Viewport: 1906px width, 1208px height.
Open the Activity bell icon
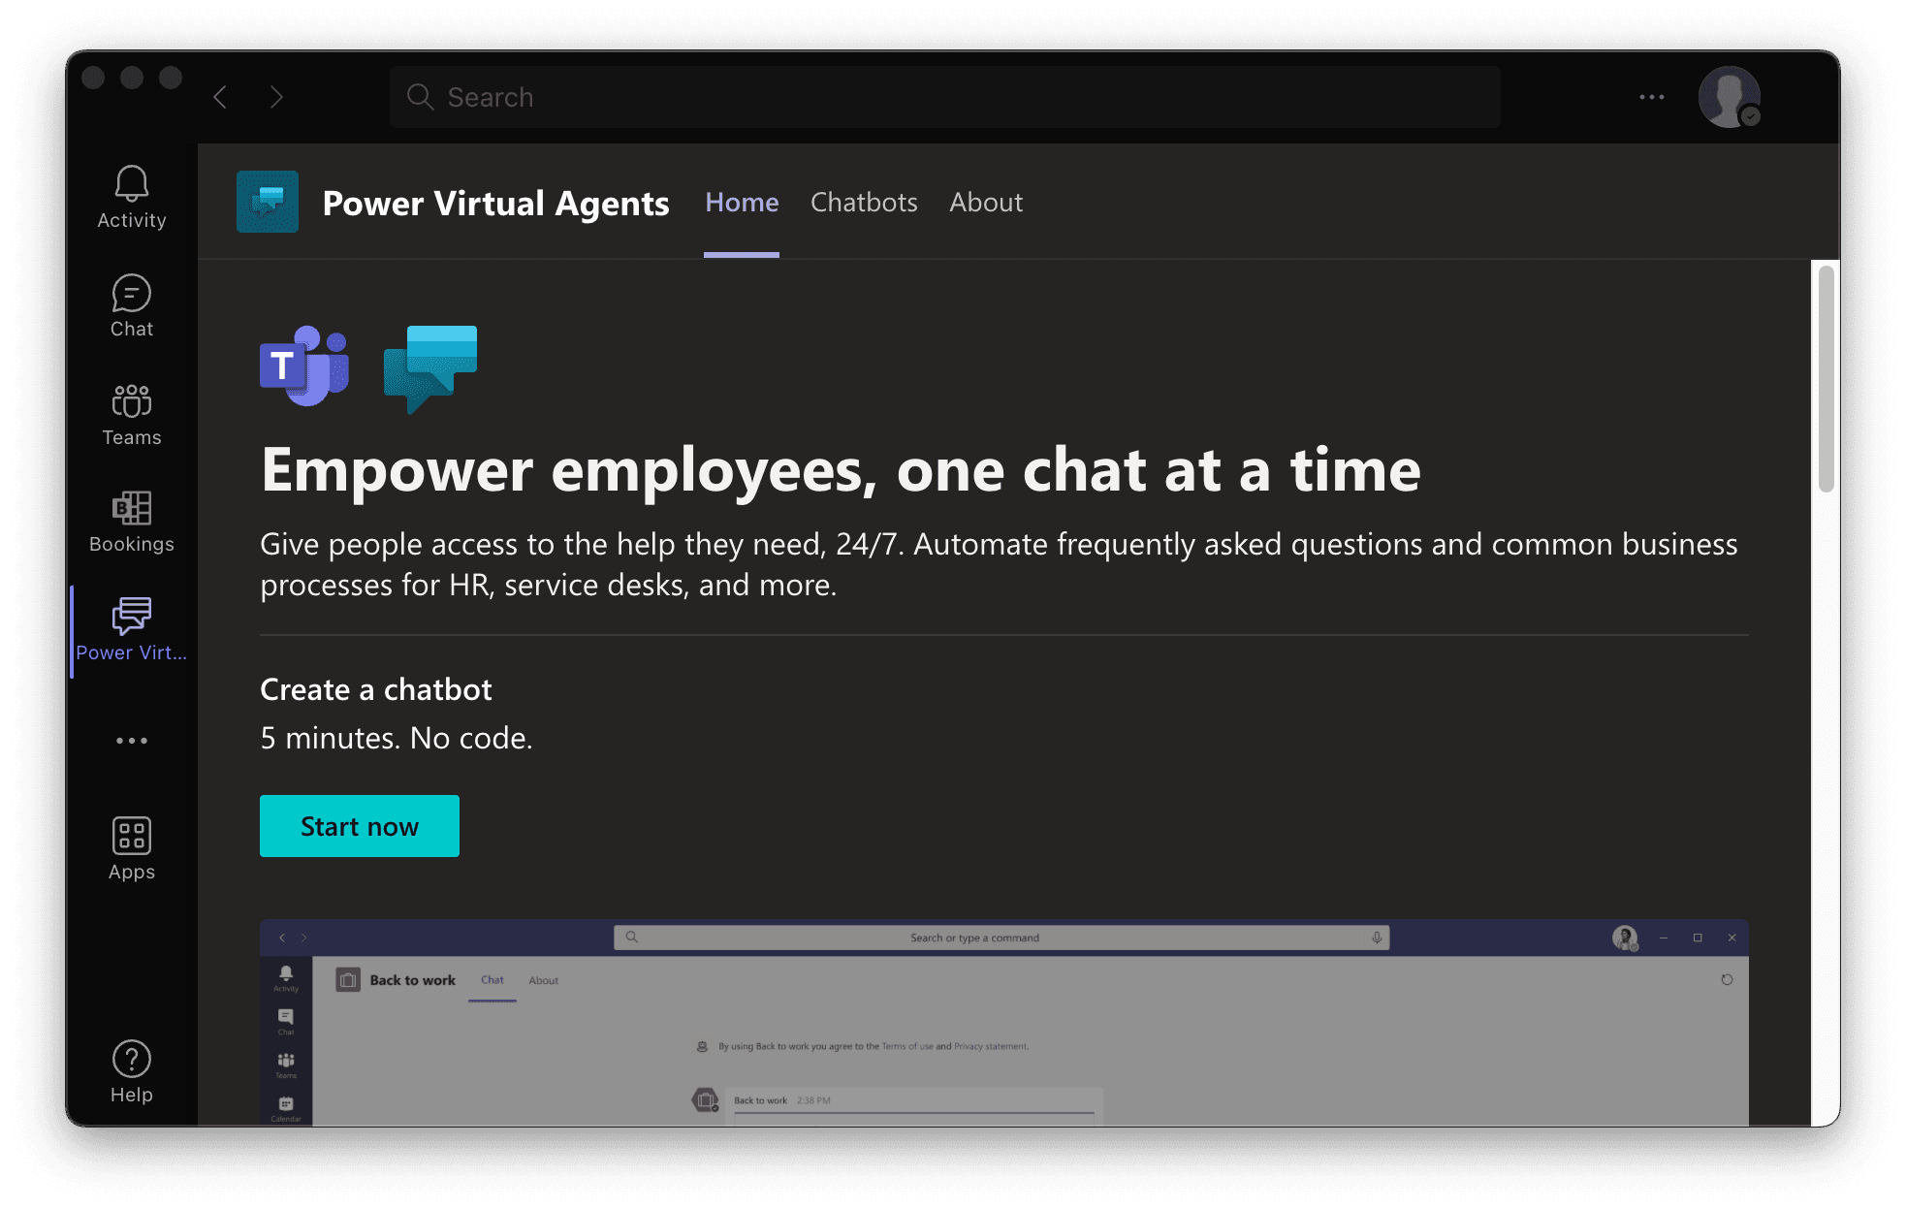point(132,197)
